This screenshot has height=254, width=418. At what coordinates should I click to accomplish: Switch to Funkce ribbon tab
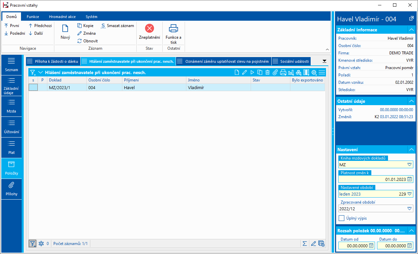click(33, 17)
